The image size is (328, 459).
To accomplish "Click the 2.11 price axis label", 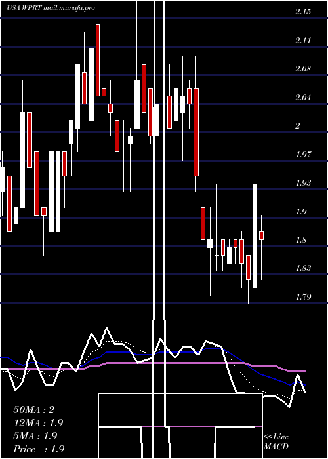I will 303,41.
